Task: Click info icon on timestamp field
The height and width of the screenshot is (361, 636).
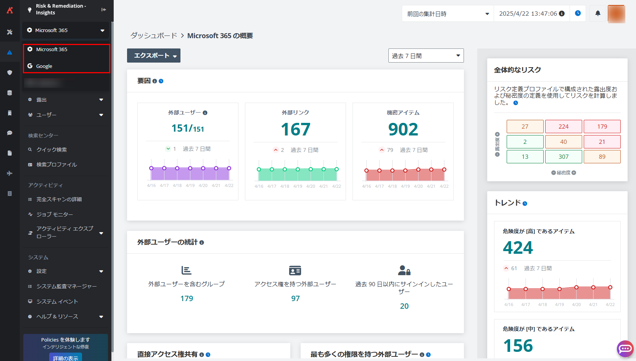Action: coord(562,14)
